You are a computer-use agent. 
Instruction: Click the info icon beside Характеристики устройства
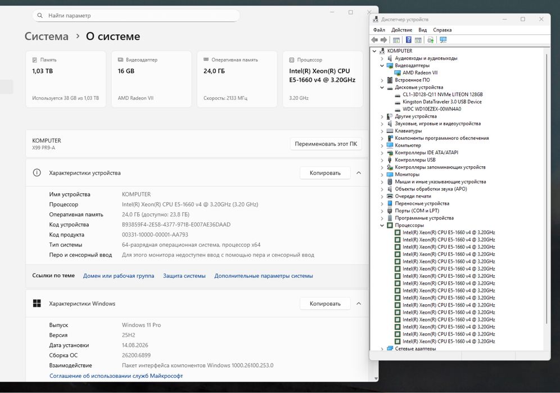37,172
